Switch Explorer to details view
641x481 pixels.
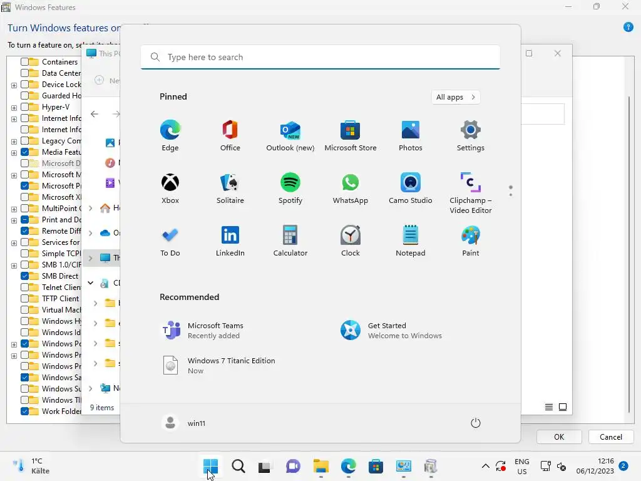click(548, 407)
